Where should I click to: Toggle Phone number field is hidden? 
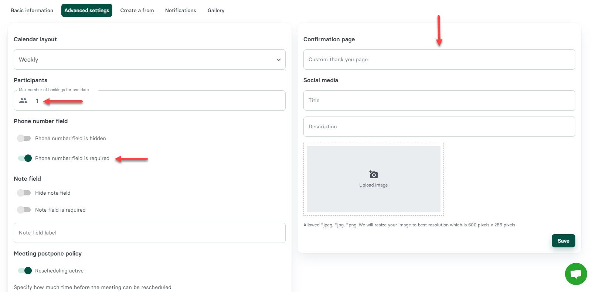pyautogui.click(x=24, y=138)
